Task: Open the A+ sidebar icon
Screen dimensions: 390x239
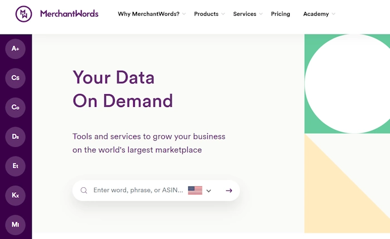Action: (x=16, y=48)
